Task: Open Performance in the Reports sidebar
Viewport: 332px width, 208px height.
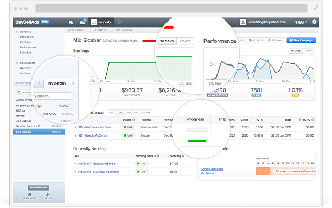Action: point(28,47)
